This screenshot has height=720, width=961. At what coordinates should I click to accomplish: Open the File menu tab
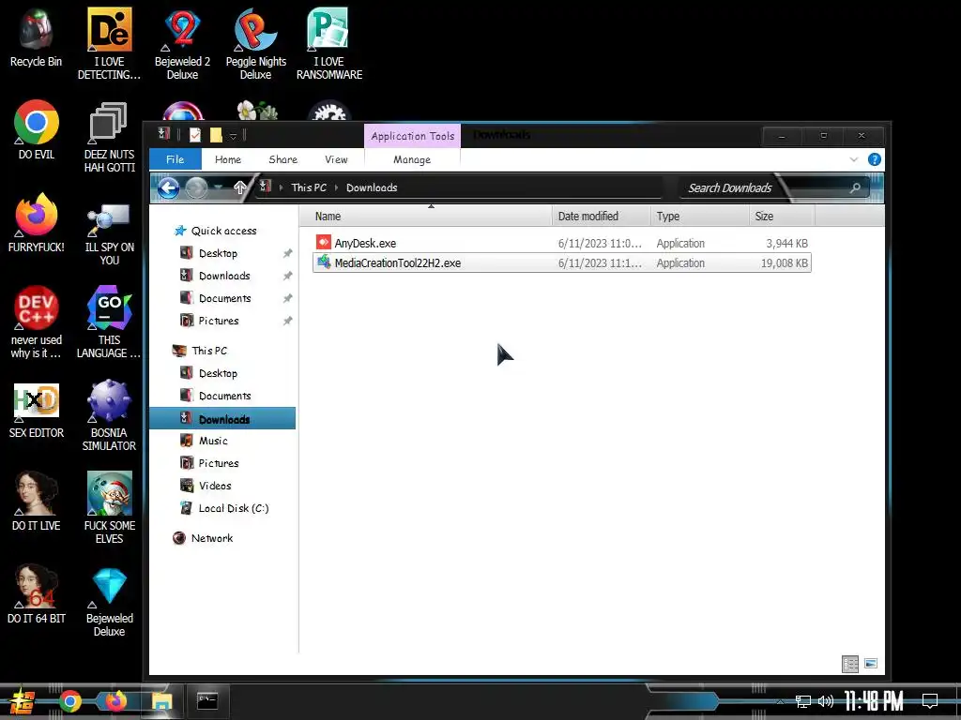click(x=175, y=159)
